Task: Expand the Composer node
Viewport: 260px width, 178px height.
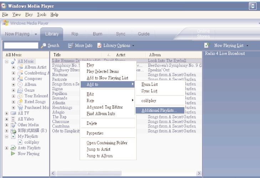Action: 14,79
